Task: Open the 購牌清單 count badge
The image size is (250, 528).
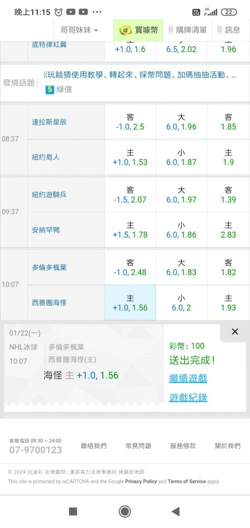Action: coord(171,30)
